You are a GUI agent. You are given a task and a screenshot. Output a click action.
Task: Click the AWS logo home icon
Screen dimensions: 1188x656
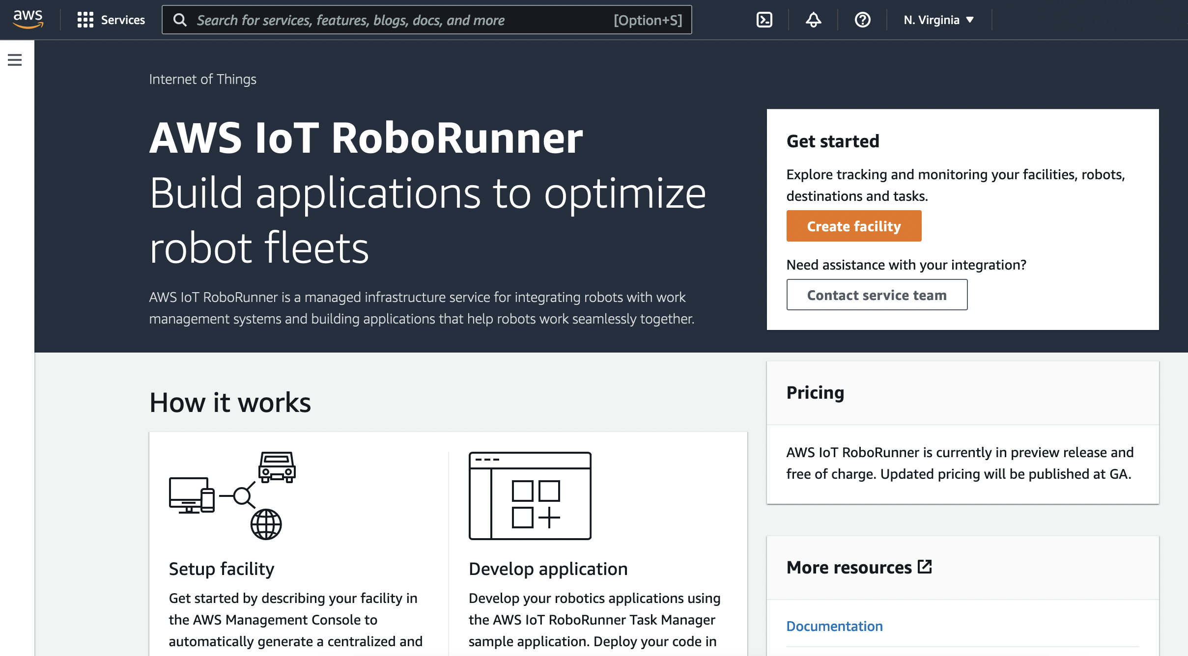[x=28, y=20]
